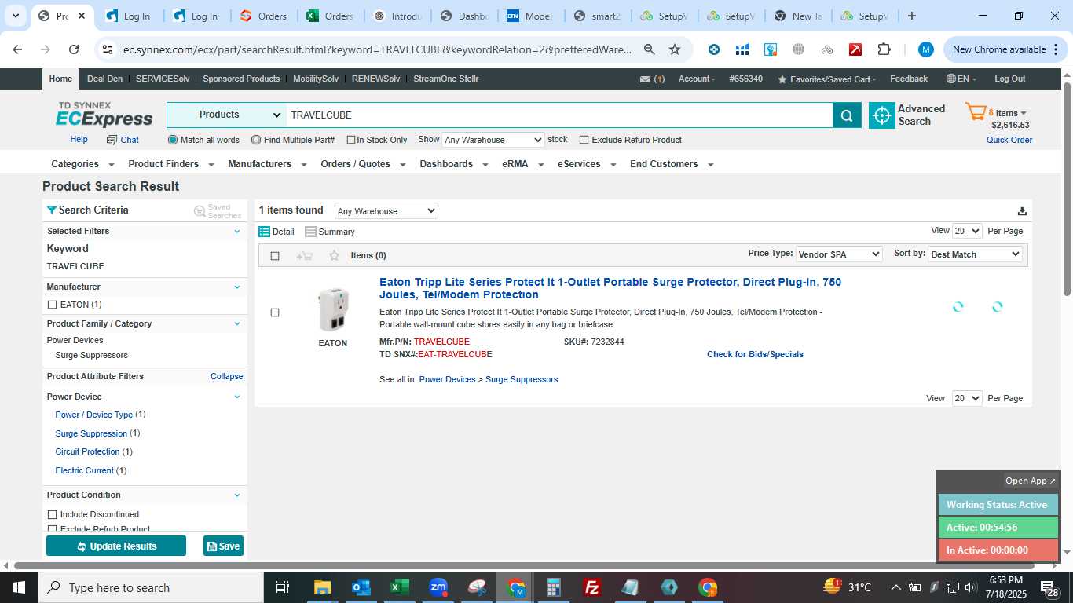Click the bookmark star in address bar
1073x603 pixels.
coord(674,49)
